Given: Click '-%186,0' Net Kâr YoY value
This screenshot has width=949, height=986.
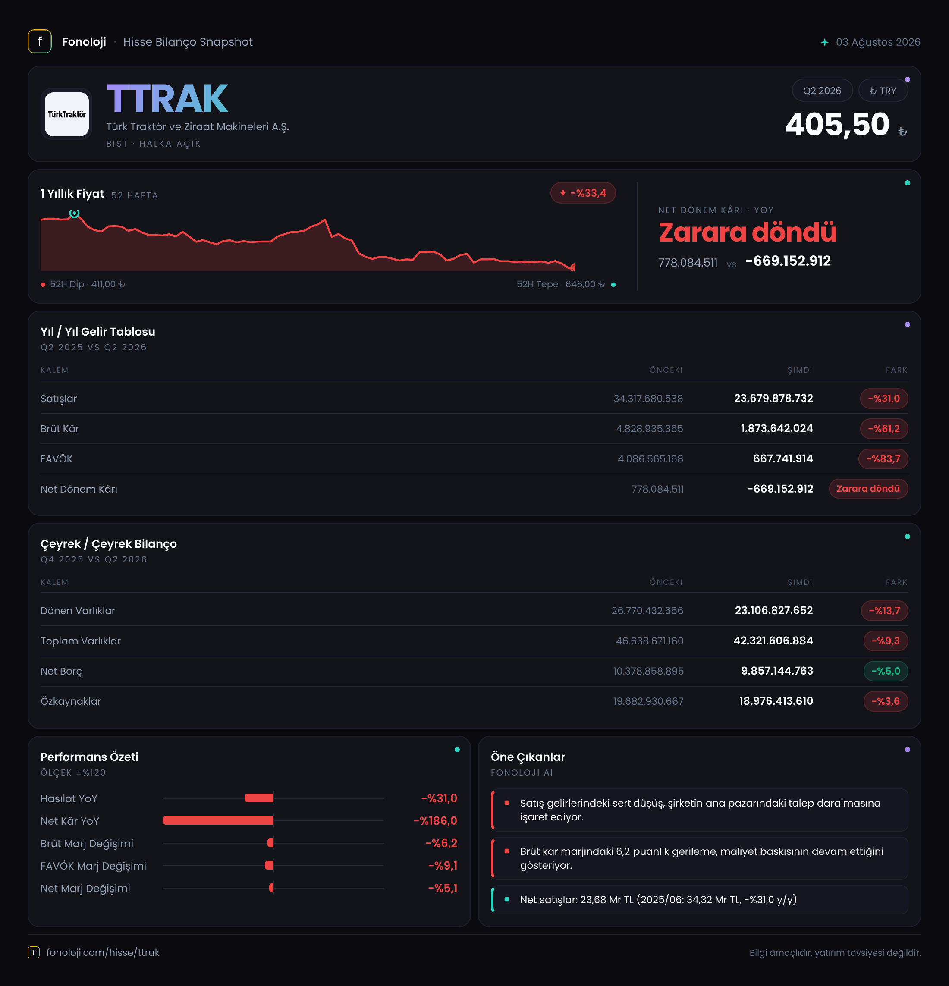Looking at the screenshot, I should click(x=435, y=821).
